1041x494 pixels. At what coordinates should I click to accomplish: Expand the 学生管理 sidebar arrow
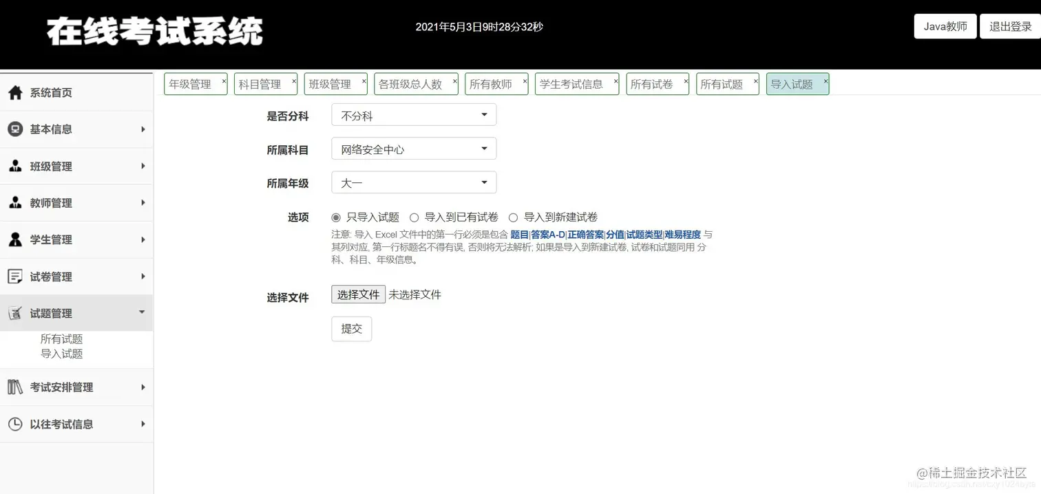coord(143,239)
